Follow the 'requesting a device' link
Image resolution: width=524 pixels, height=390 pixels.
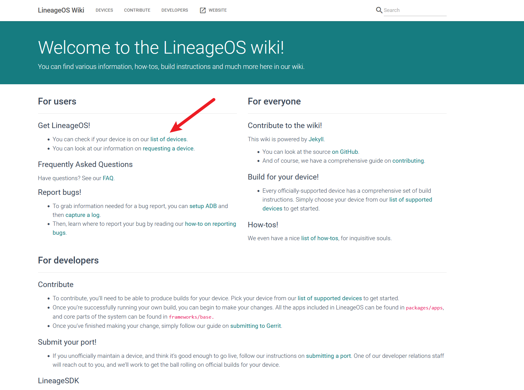pyautogui.click(x=168, y=148)
